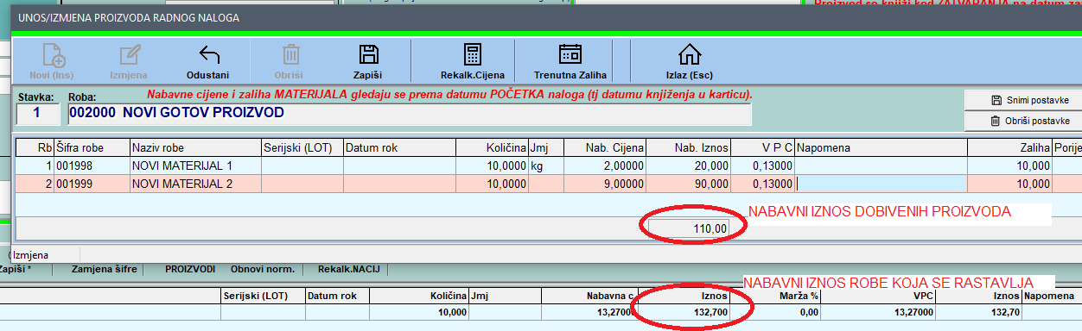This screenshot has width=1082, height=331.
Task: Click the Izmjena edit icon
Action: (130, 55)
